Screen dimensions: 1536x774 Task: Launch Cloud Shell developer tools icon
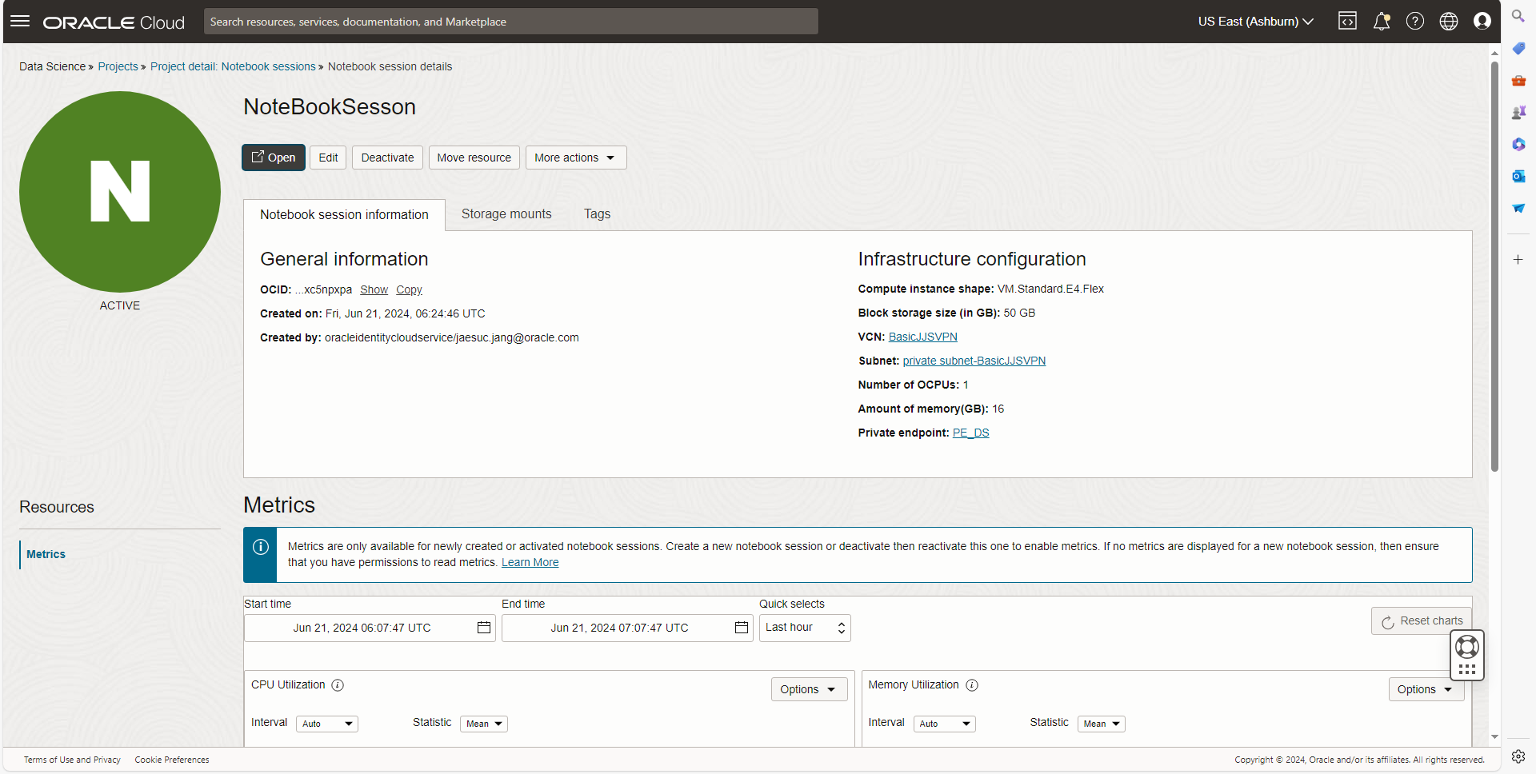[x=1347, y=22]
